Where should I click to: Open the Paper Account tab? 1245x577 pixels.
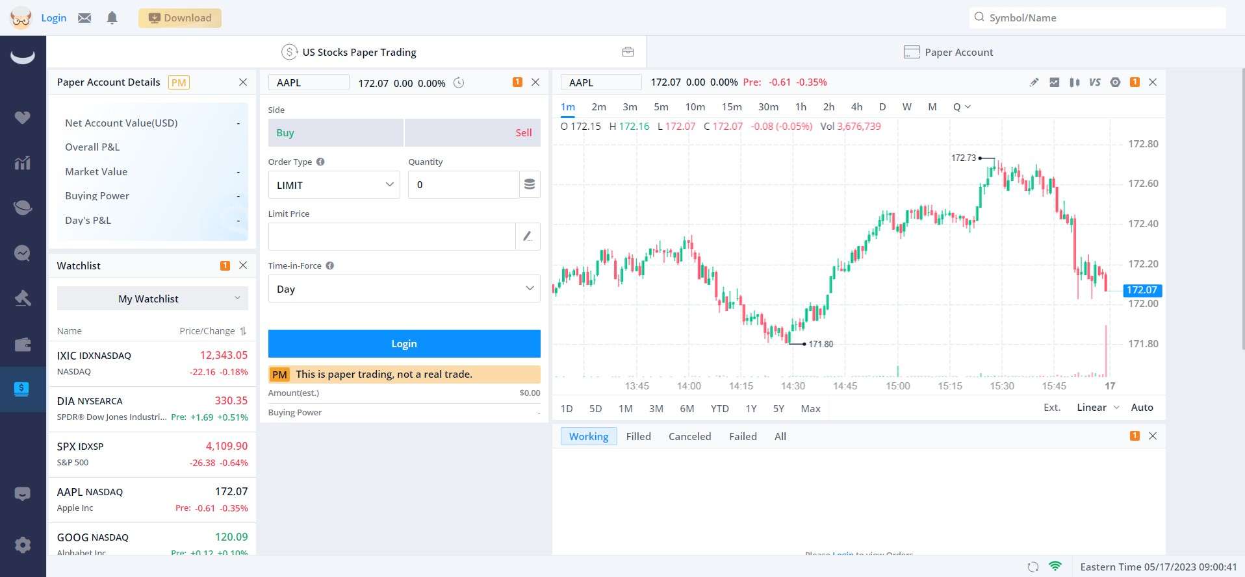948,52
